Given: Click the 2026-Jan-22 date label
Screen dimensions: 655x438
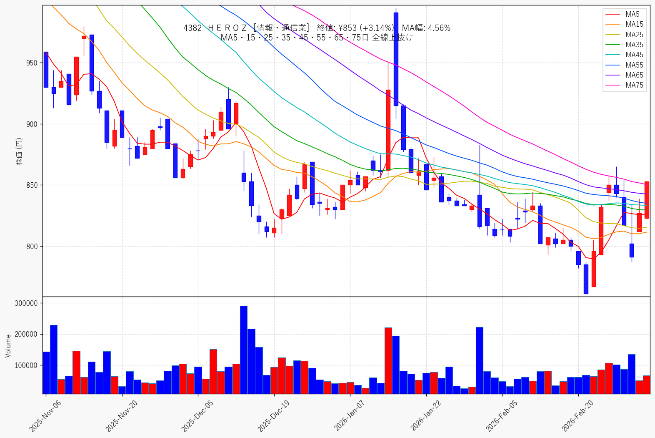Looking at the screenshot, I should tap(426, 416).
